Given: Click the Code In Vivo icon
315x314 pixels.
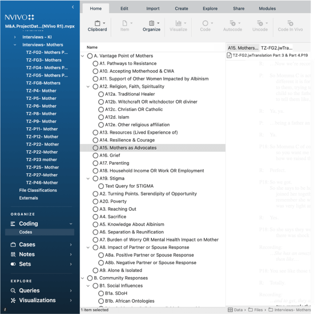Looking at the screenshot, I should click(290, 23).
